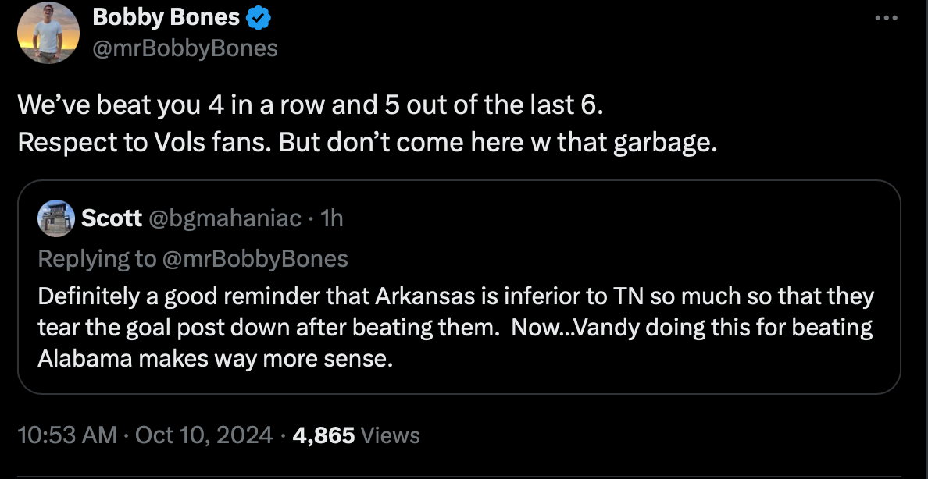
Task: Open the @bgmahaniac handle
Action: click(223, 218)
